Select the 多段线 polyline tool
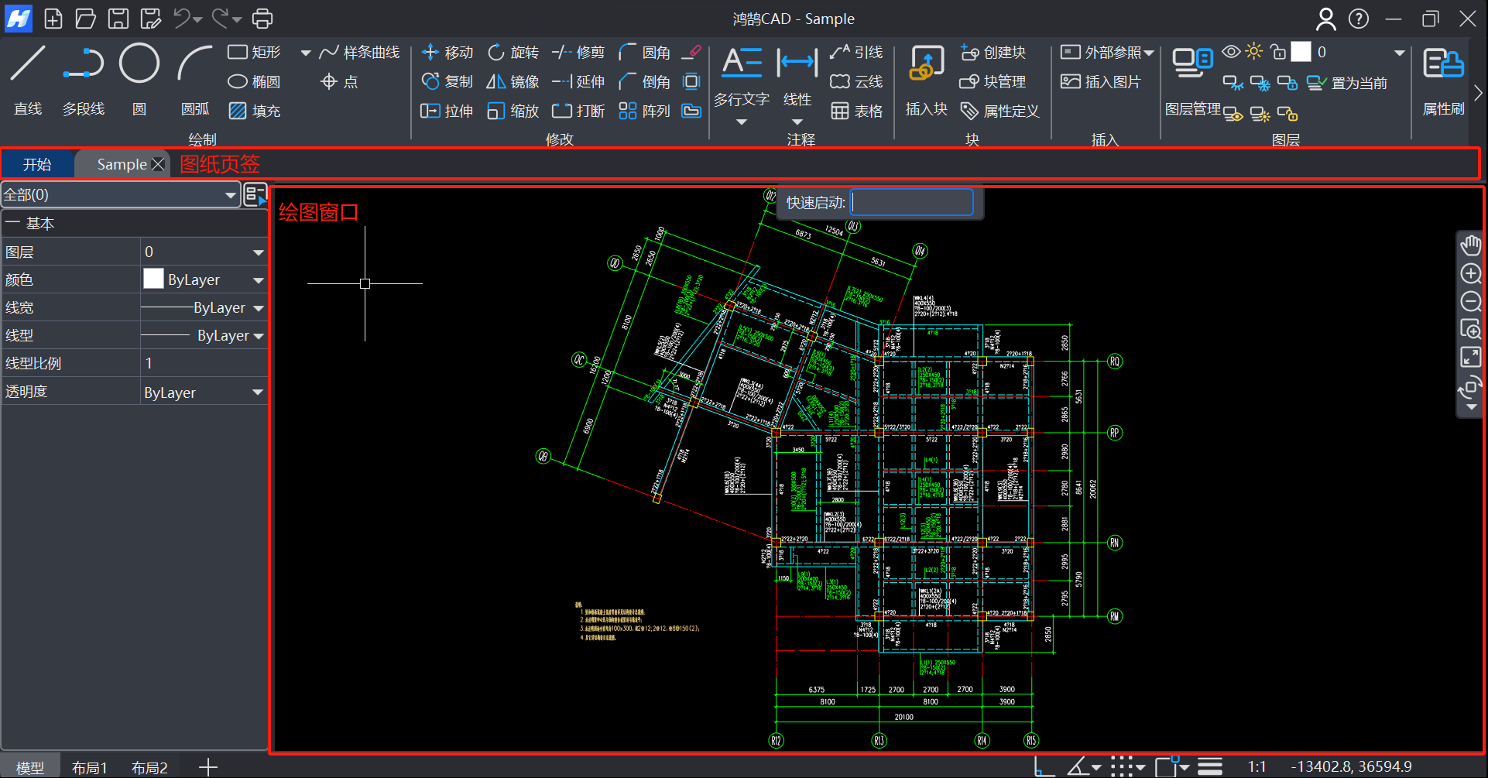Viewport: 1488px width, 778px height. click(x=84, y=64)
